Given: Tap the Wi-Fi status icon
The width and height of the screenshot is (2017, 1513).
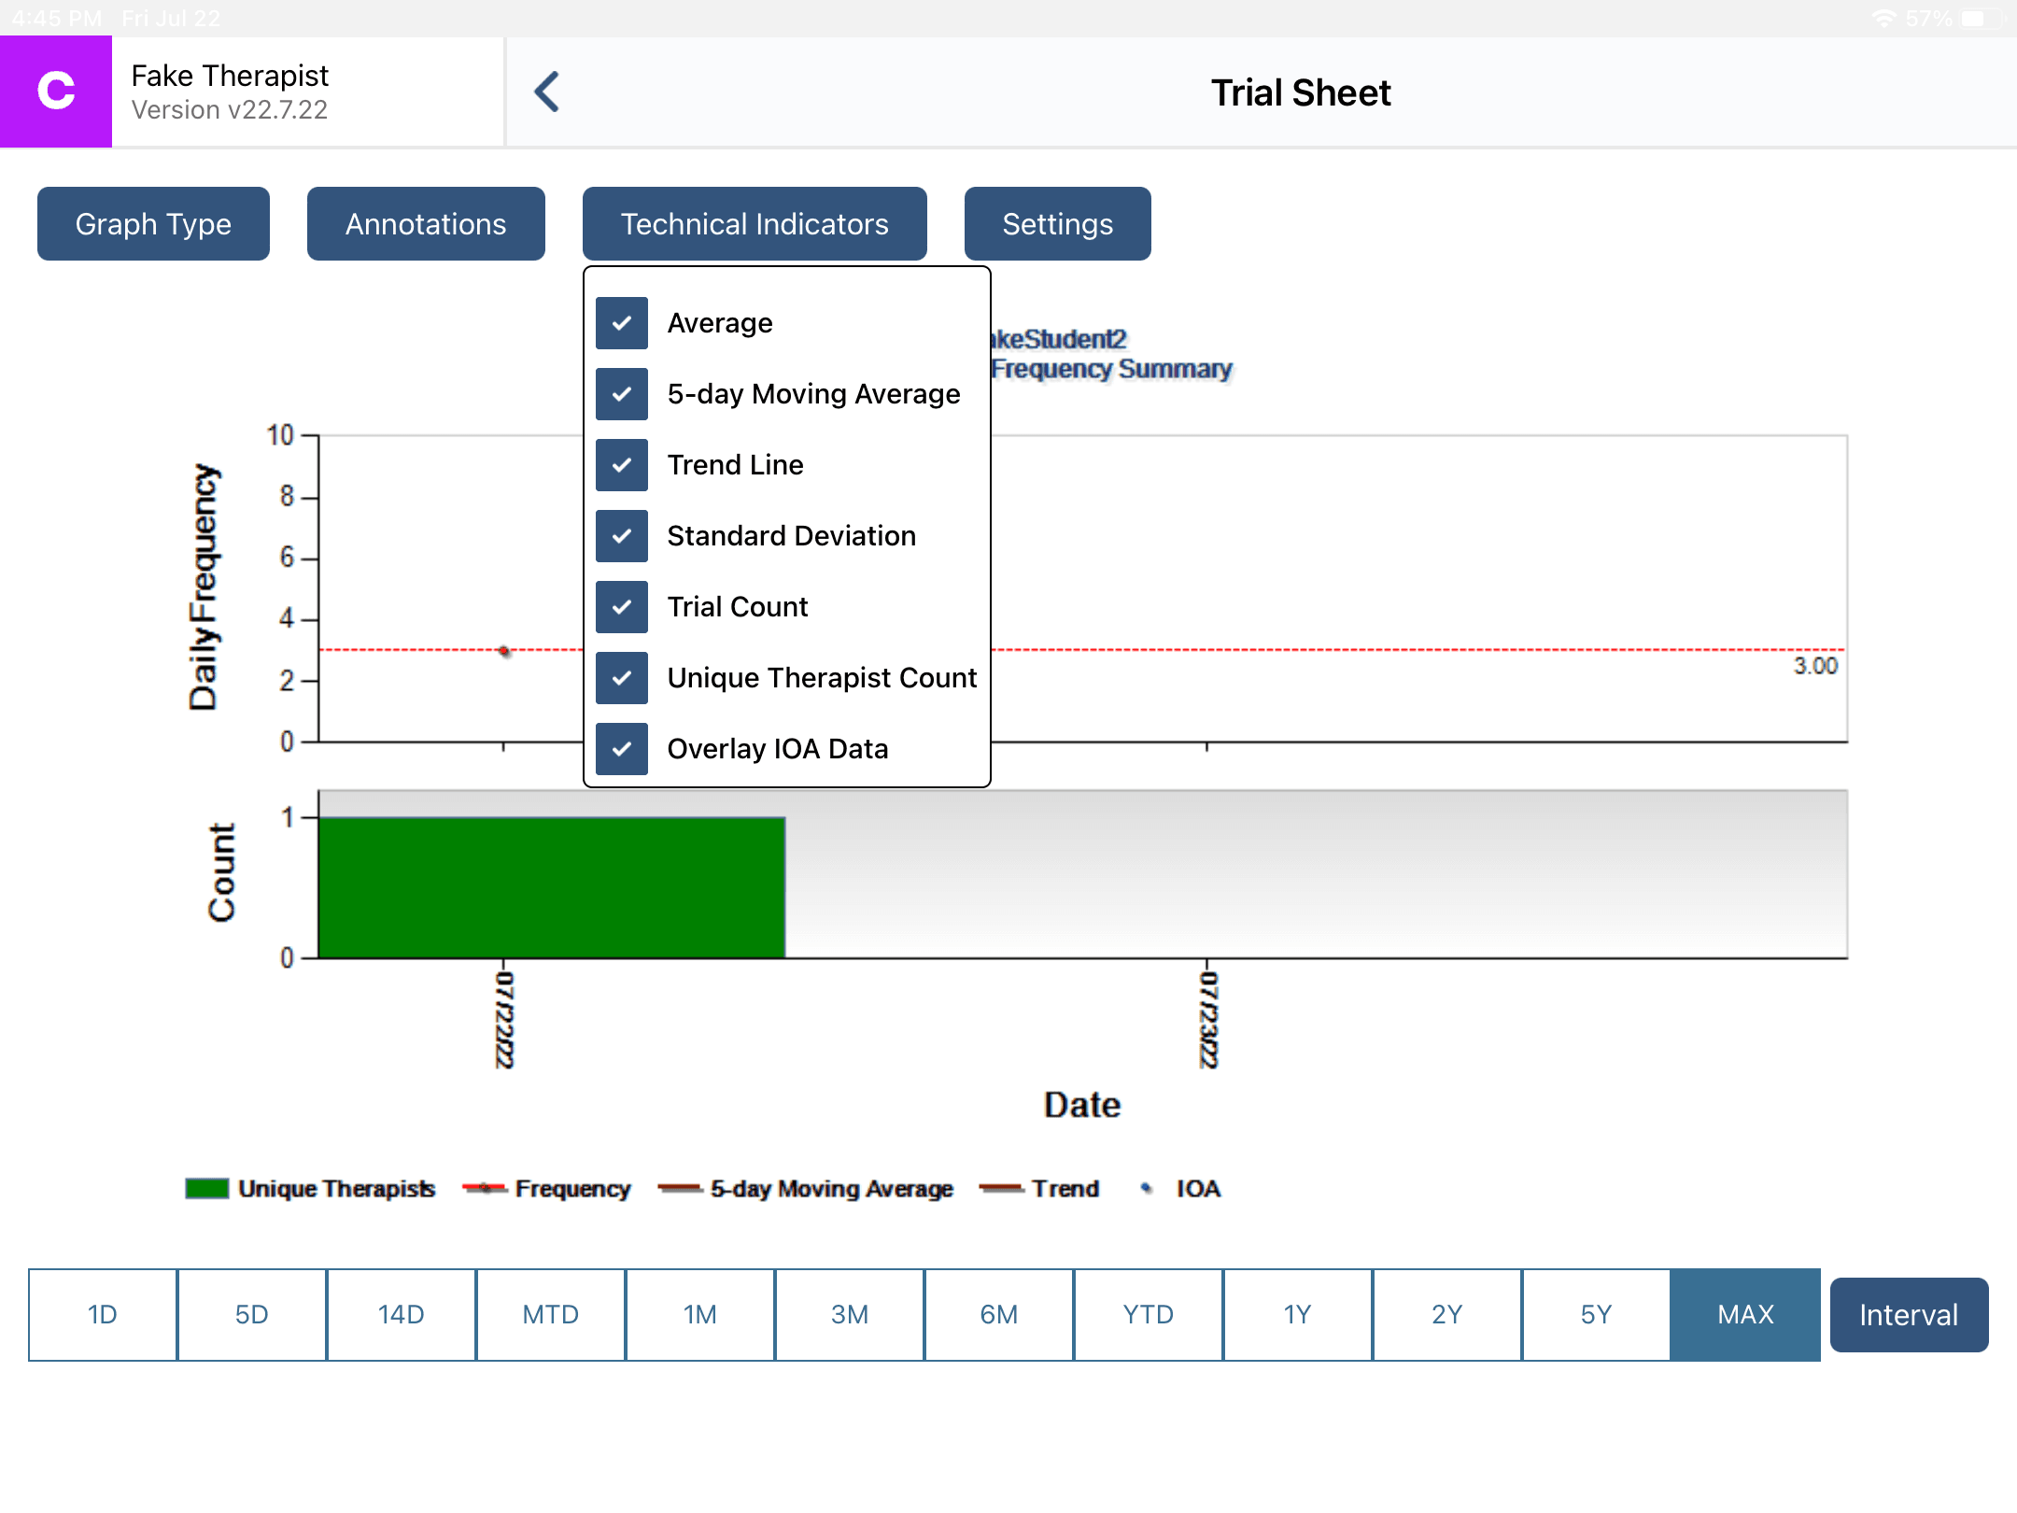Looking at the screenshot, I should point(1884,18).
